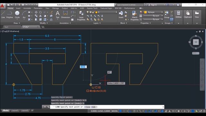This screenshot has height=116, width=206.
Task: Click the new drawing tab plus button
Action: tap(43, 27)
